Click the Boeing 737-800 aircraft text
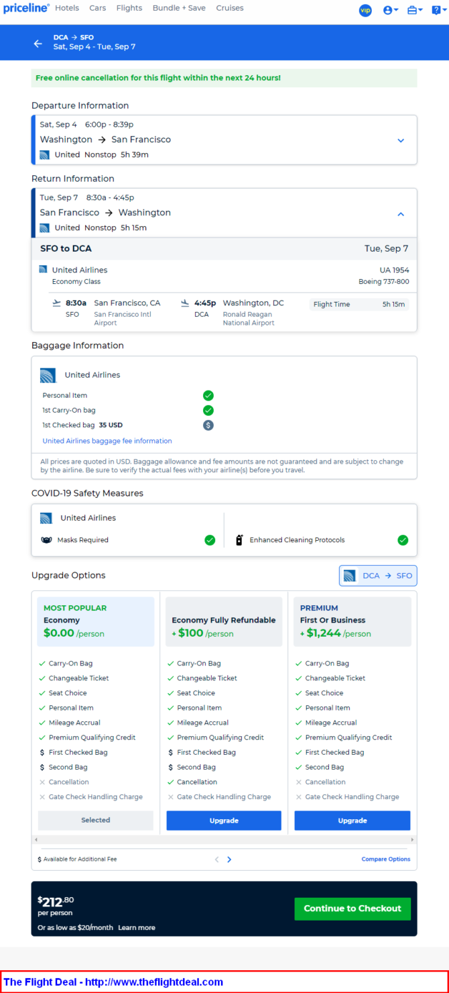This screenshot has width=449, height=993. click(x=384, y=282)
